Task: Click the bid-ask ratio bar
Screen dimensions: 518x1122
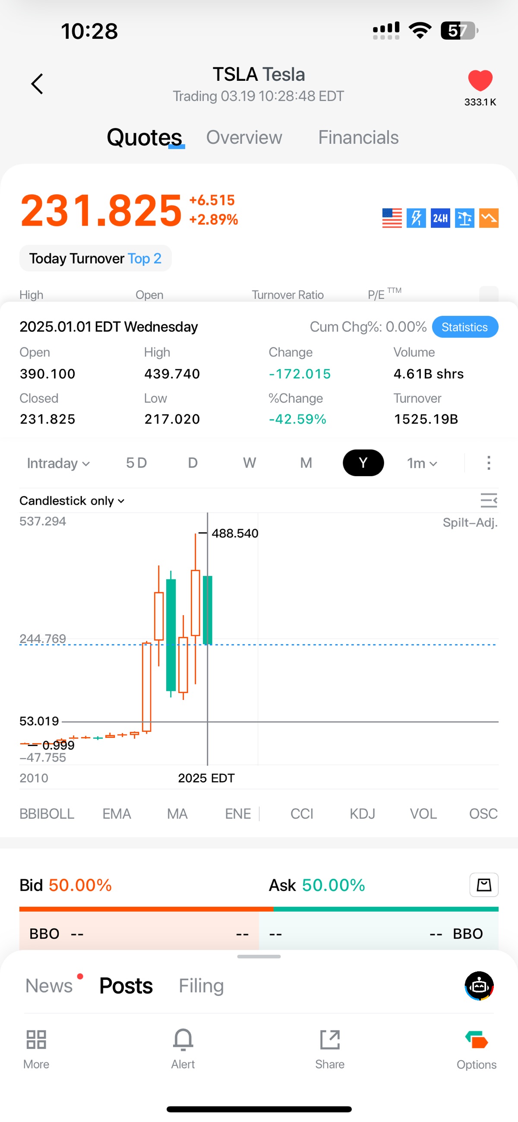Action: pos(259,909)
